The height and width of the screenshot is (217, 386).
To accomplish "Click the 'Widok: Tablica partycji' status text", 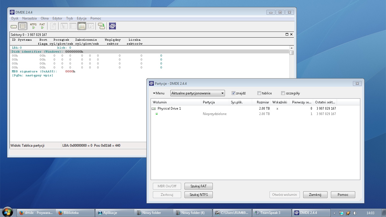I will point(27,146).
